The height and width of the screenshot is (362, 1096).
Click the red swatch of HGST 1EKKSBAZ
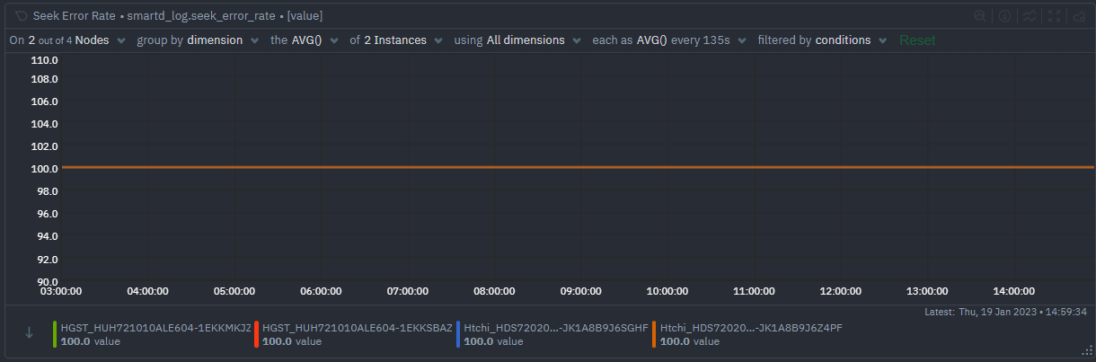(x=257, y=334)
